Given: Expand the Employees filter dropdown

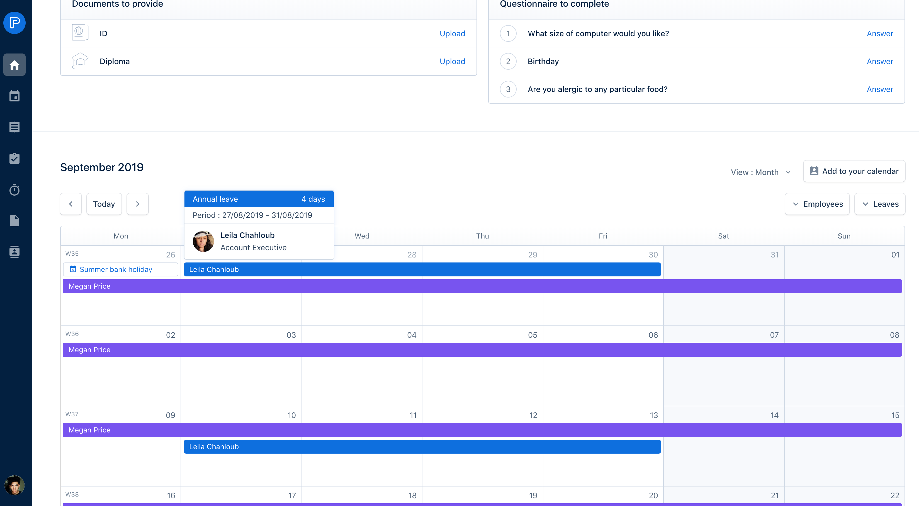Looking at the screenshot, I should click(x=817, y=204).
